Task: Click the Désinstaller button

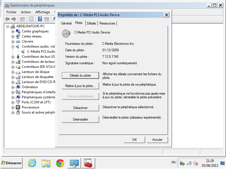Action: 81,119
